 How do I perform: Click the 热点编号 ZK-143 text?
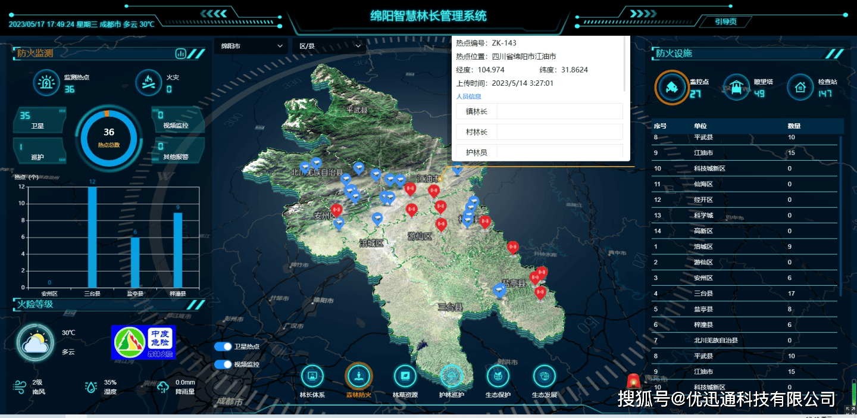pos(486,43)
